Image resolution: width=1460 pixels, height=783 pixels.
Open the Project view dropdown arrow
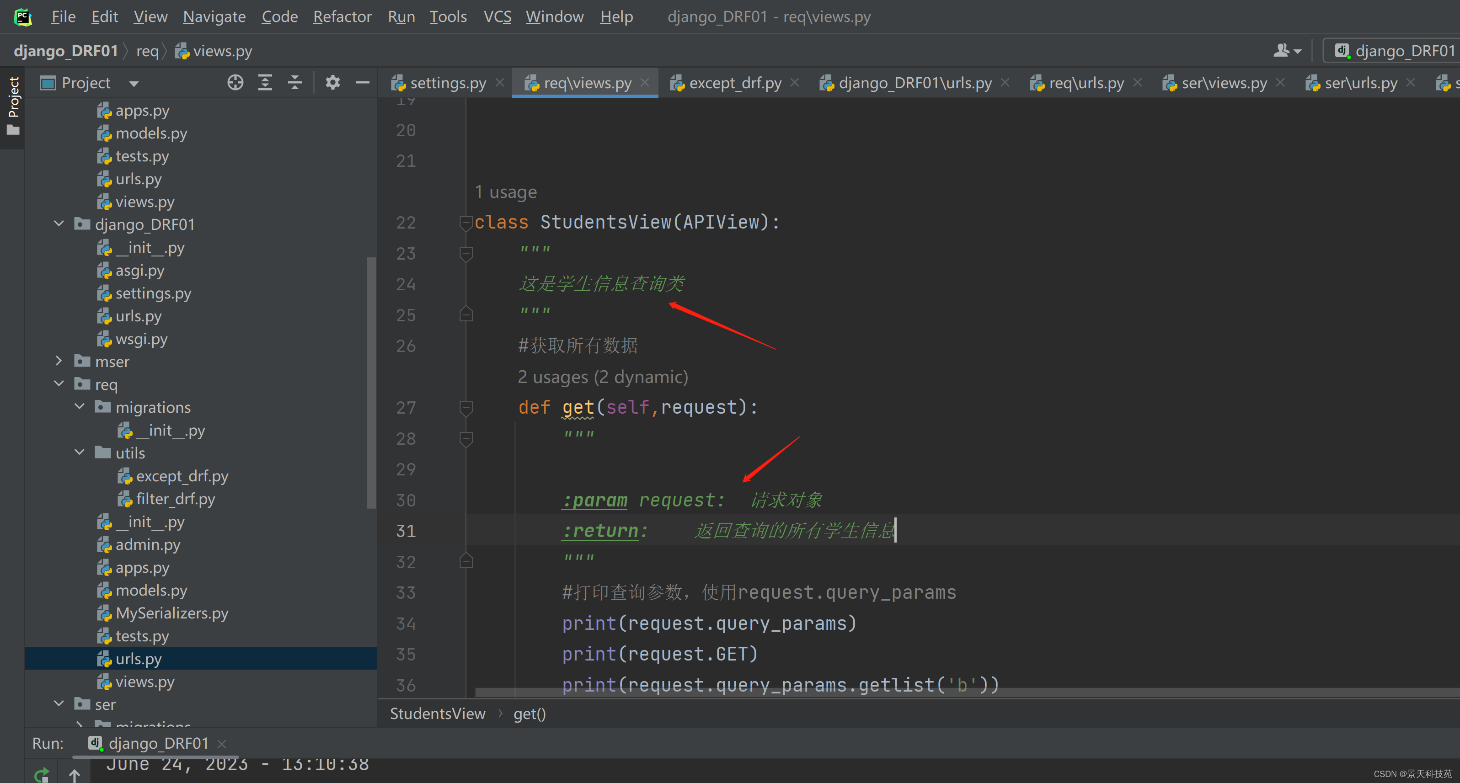coord(134,84)
